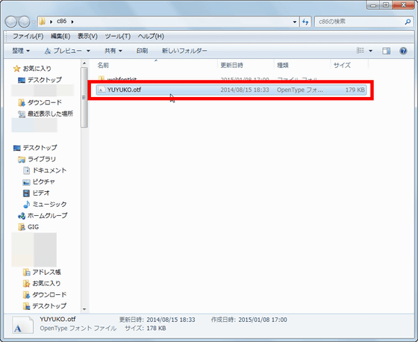Expand the view options dropdown arrow

pos(370,51)
